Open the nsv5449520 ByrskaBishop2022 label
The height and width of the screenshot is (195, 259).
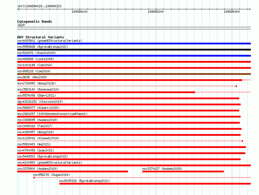point(43,156)
